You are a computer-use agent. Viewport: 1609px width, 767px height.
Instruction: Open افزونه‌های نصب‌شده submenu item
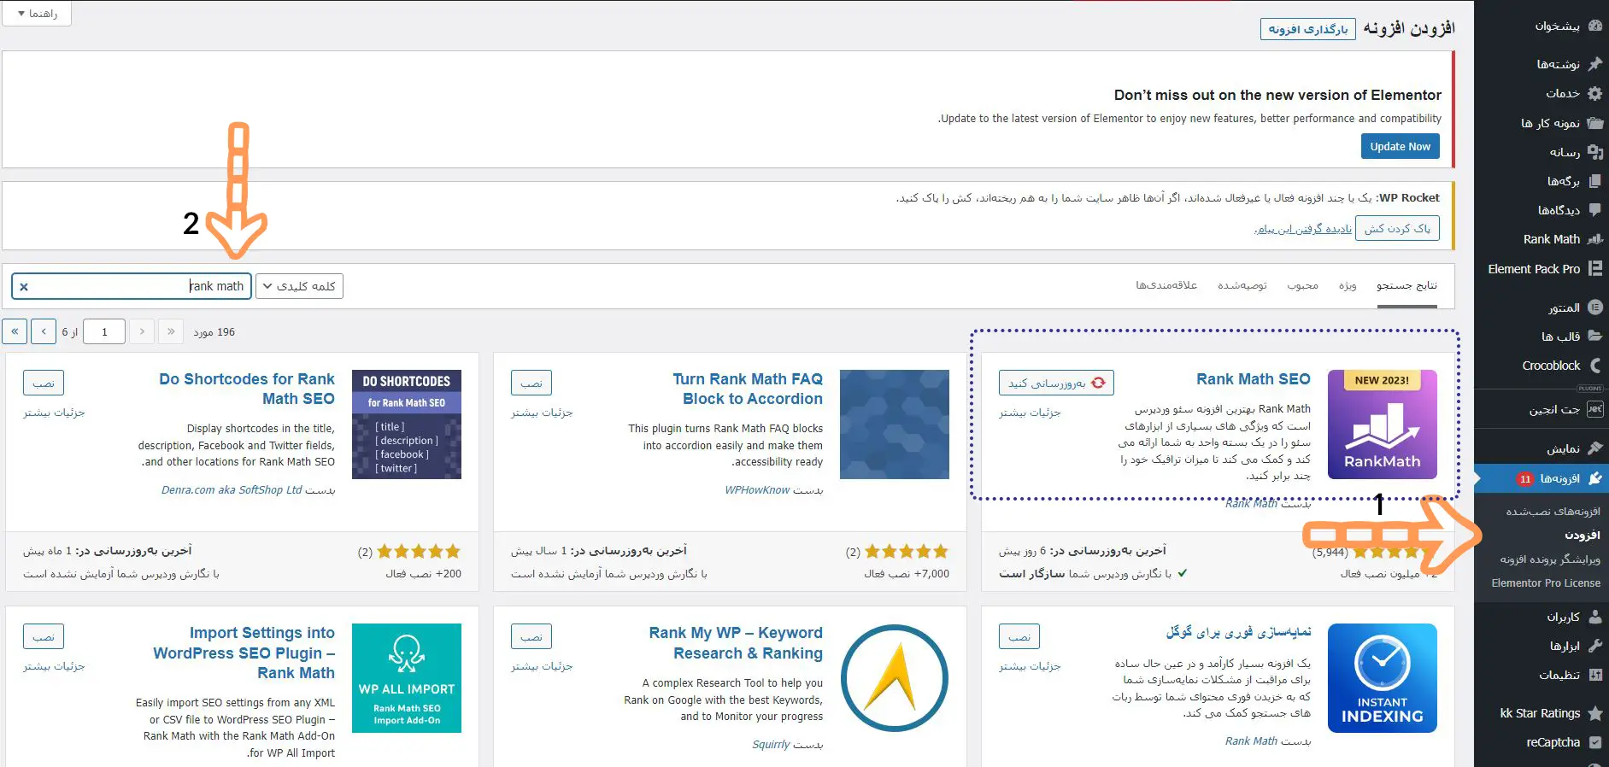point(1553,511)
